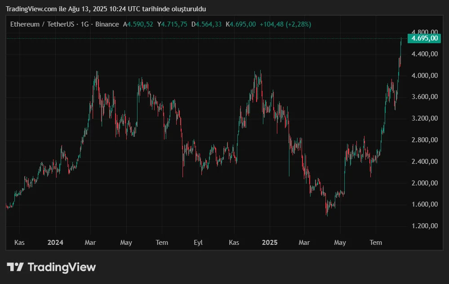Screen dimensions: 449x284
Task: Click the 2025 time axis label
Action: 270,243
